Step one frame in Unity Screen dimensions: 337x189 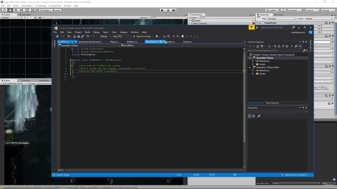[x=174, y=10]
